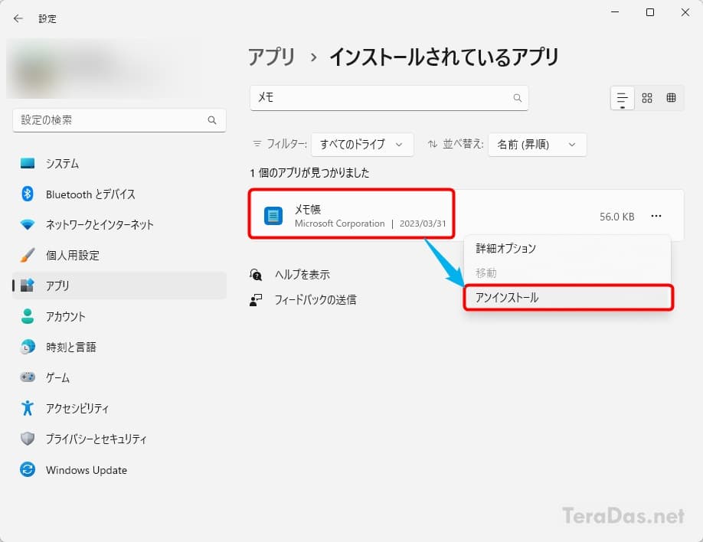703x542 pixels.
Task: Open the 名前 (昇順) sort dropdown
Action: (x=537, y=145)
